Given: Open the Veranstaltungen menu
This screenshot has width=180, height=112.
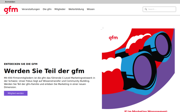Looking at the screenshot, I should (31, 9).
